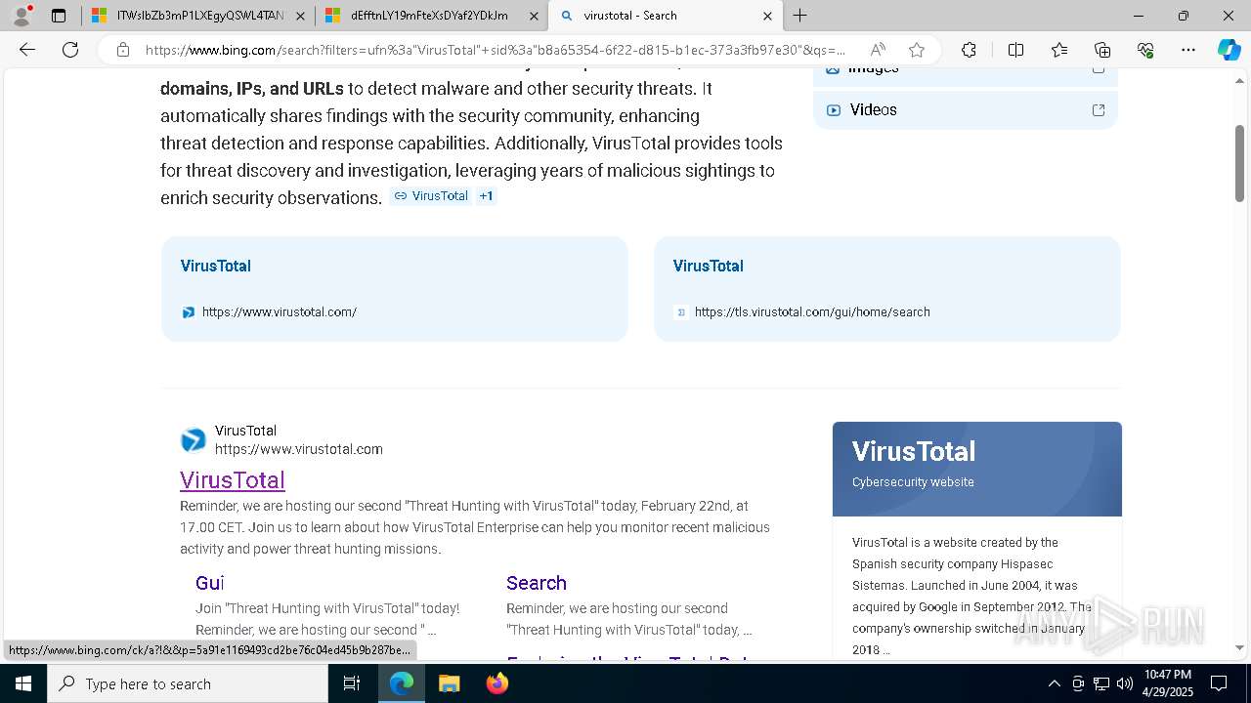Launch Firefox from taskbar

[x=496, y=683]
